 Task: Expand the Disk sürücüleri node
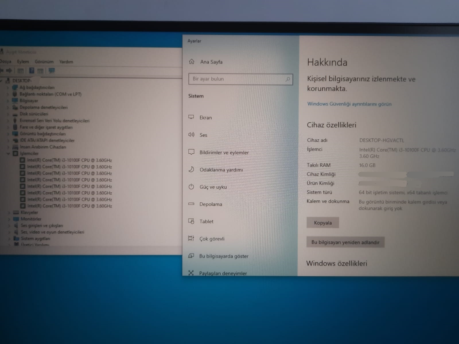click(8, 114)
